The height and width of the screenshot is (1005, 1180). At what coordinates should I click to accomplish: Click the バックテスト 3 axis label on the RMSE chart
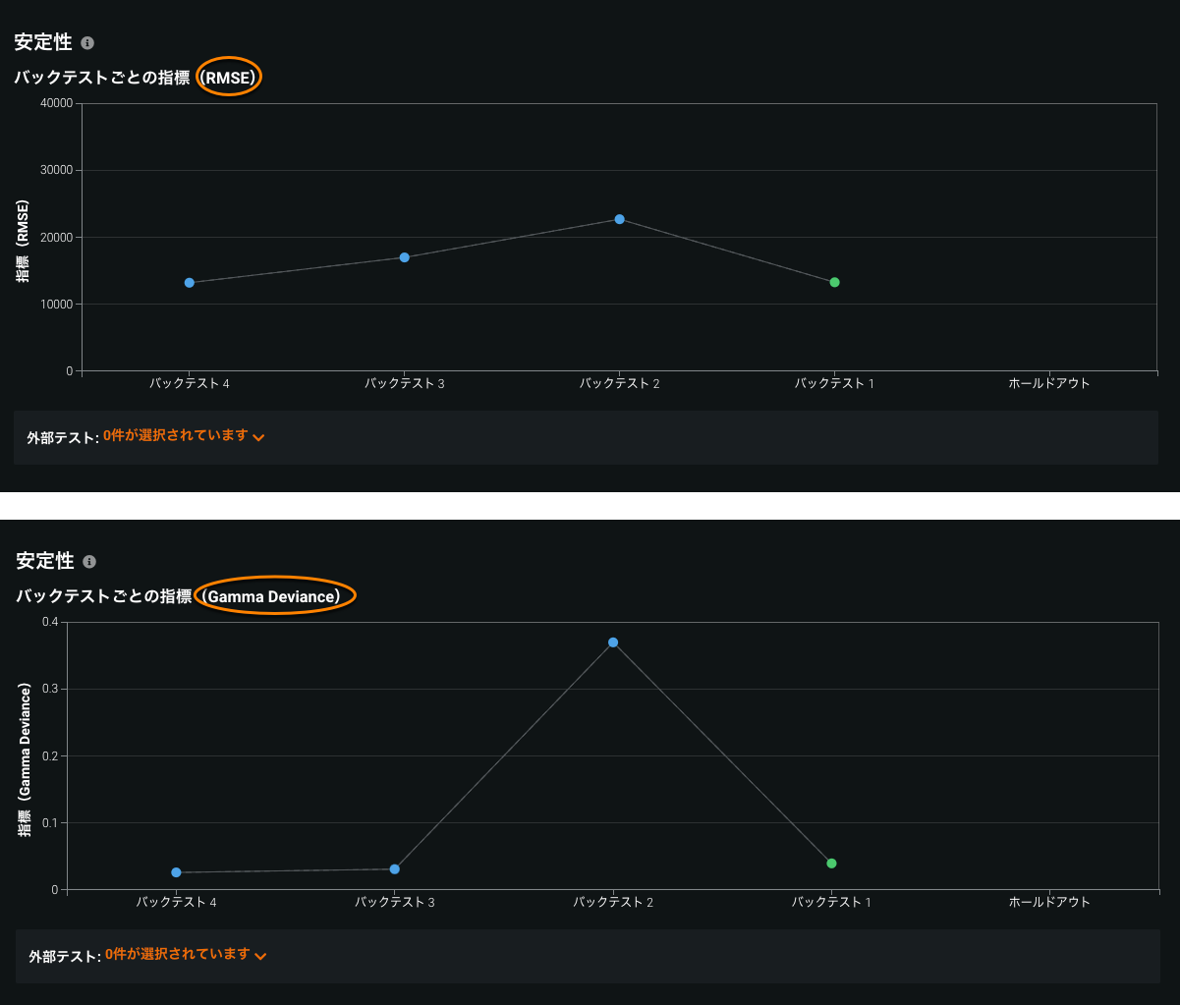[x=405, y=383]
